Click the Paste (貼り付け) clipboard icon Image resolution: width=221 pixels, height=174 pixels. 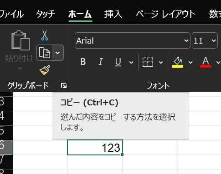21,40
